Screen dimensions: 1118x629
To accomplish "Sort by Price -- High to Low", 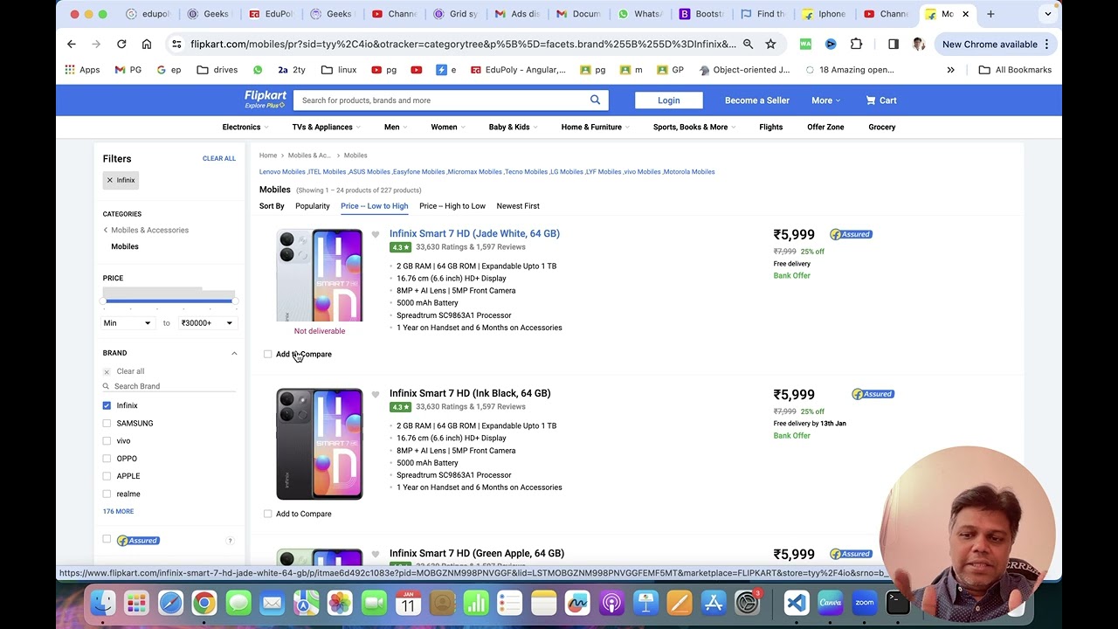I will click(x=452, y=206).
